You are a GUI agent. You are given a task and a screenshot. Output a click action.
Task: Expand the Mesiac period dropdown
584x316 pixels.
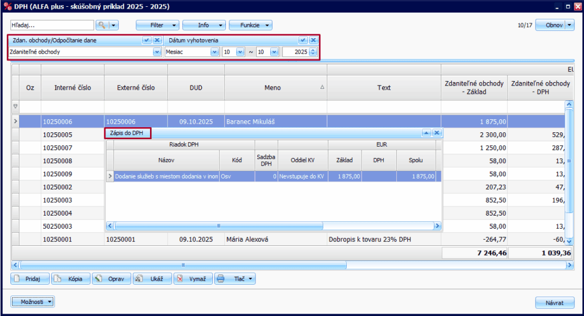[214, 52]
